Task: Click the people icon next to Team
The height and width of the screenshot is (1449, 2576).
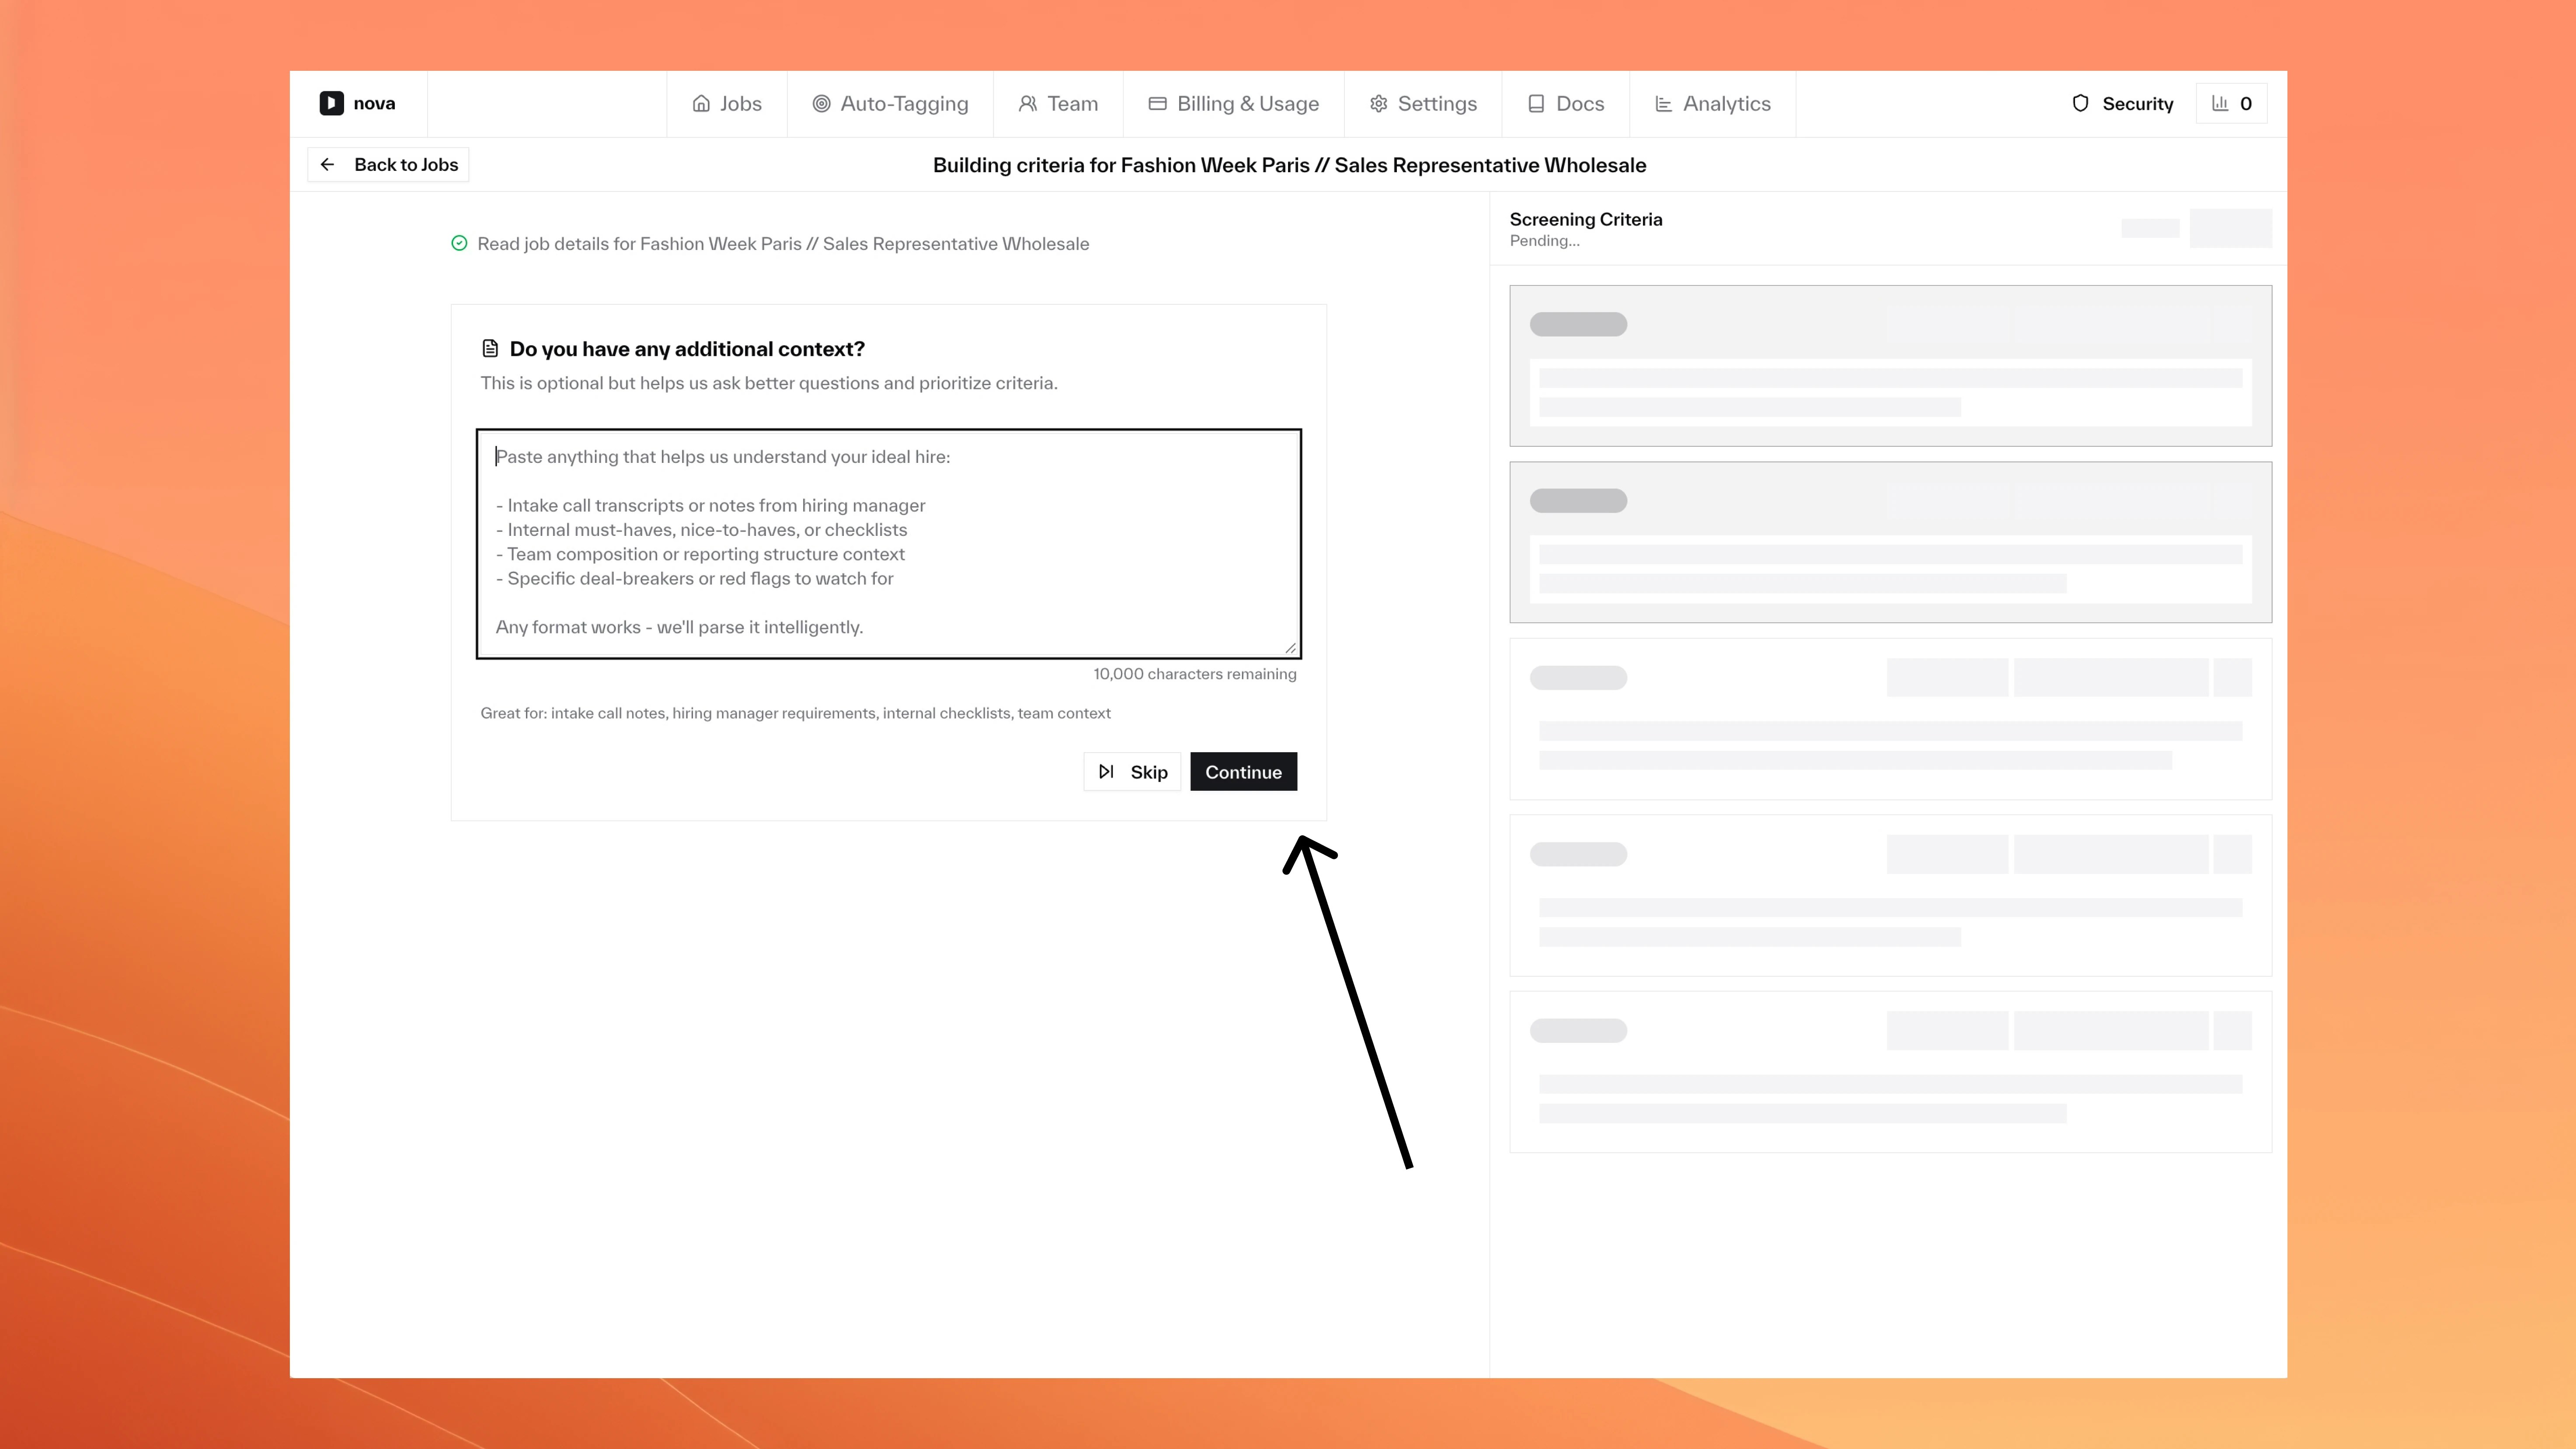Action: pyautogui.click(x=1028, y=103)
